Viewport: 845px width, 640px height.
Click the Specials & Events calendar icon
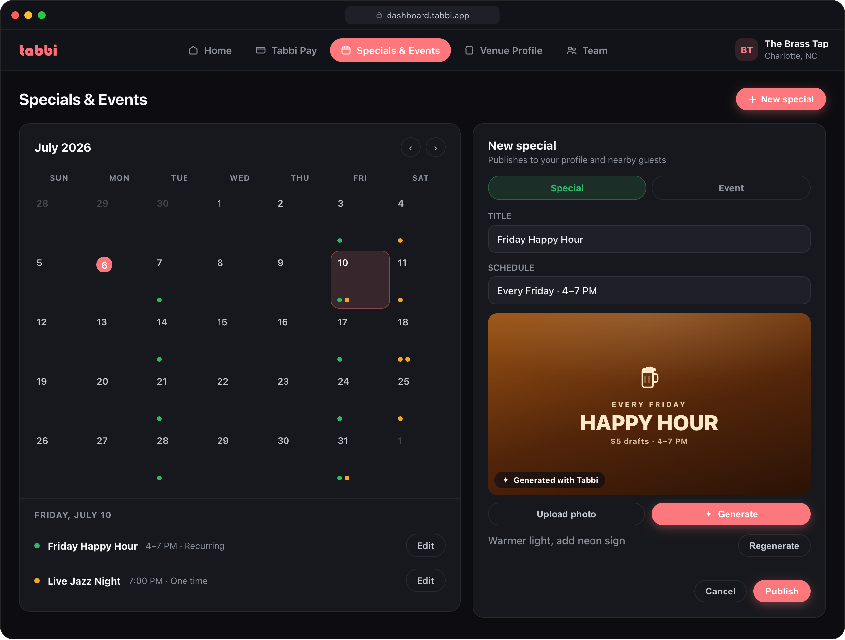click(x=346, y=50)
